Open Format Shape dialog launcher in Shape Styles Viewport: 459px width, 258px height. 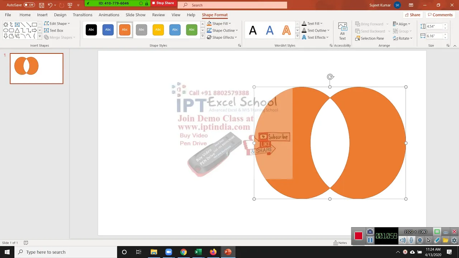(240, 46)
